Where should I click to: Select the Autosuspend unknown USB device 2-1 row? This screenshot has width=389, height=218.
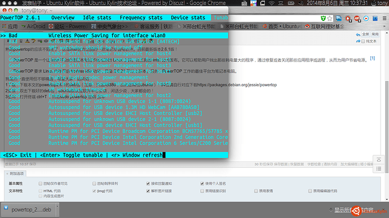pos(114,119)
